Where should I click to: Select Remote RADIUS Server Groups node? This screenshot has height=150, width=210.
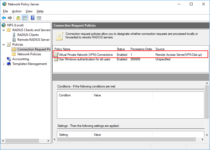[34, 40]
